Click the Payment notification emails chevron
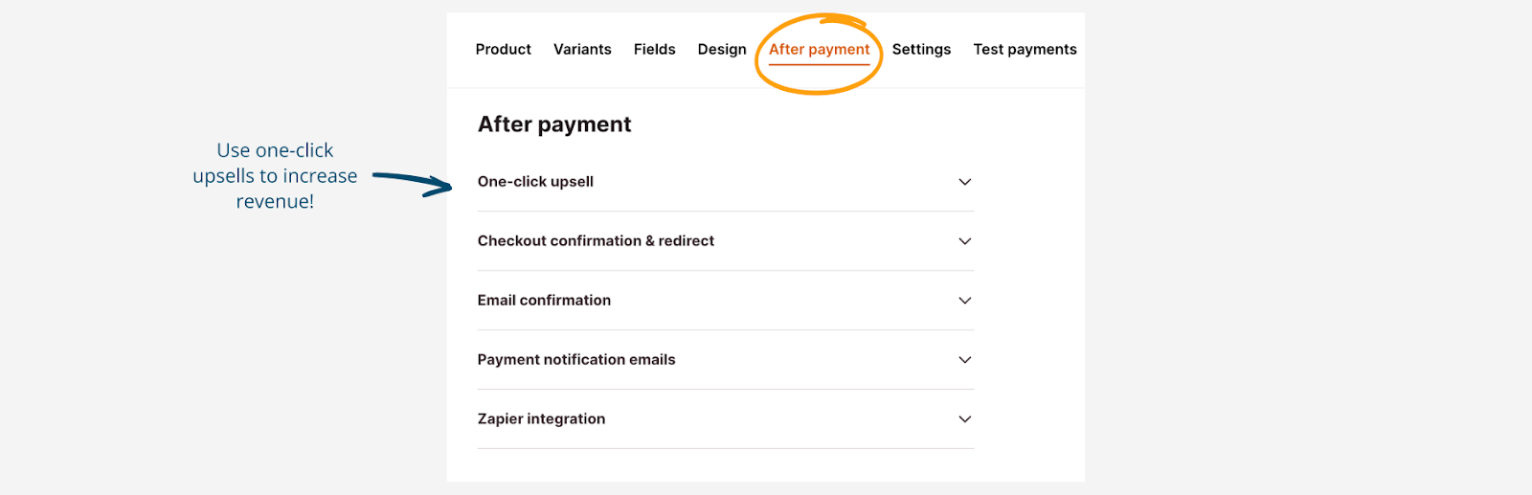 pyautogui.click(x=965, y=360)
